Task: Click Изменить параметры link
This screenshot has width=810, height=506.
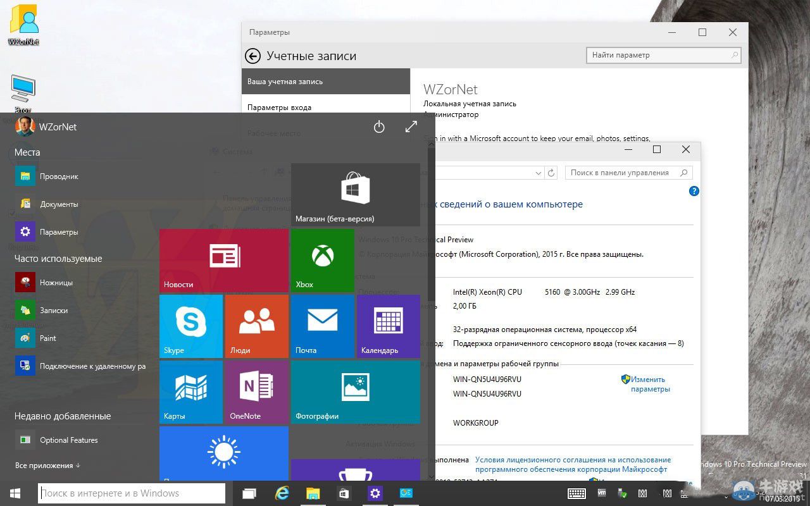Action: (650, 385)
